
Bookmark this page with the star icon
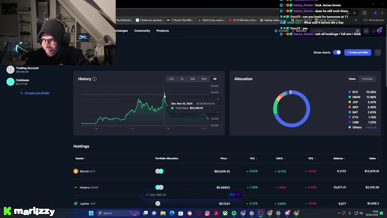tap(354, 13)
